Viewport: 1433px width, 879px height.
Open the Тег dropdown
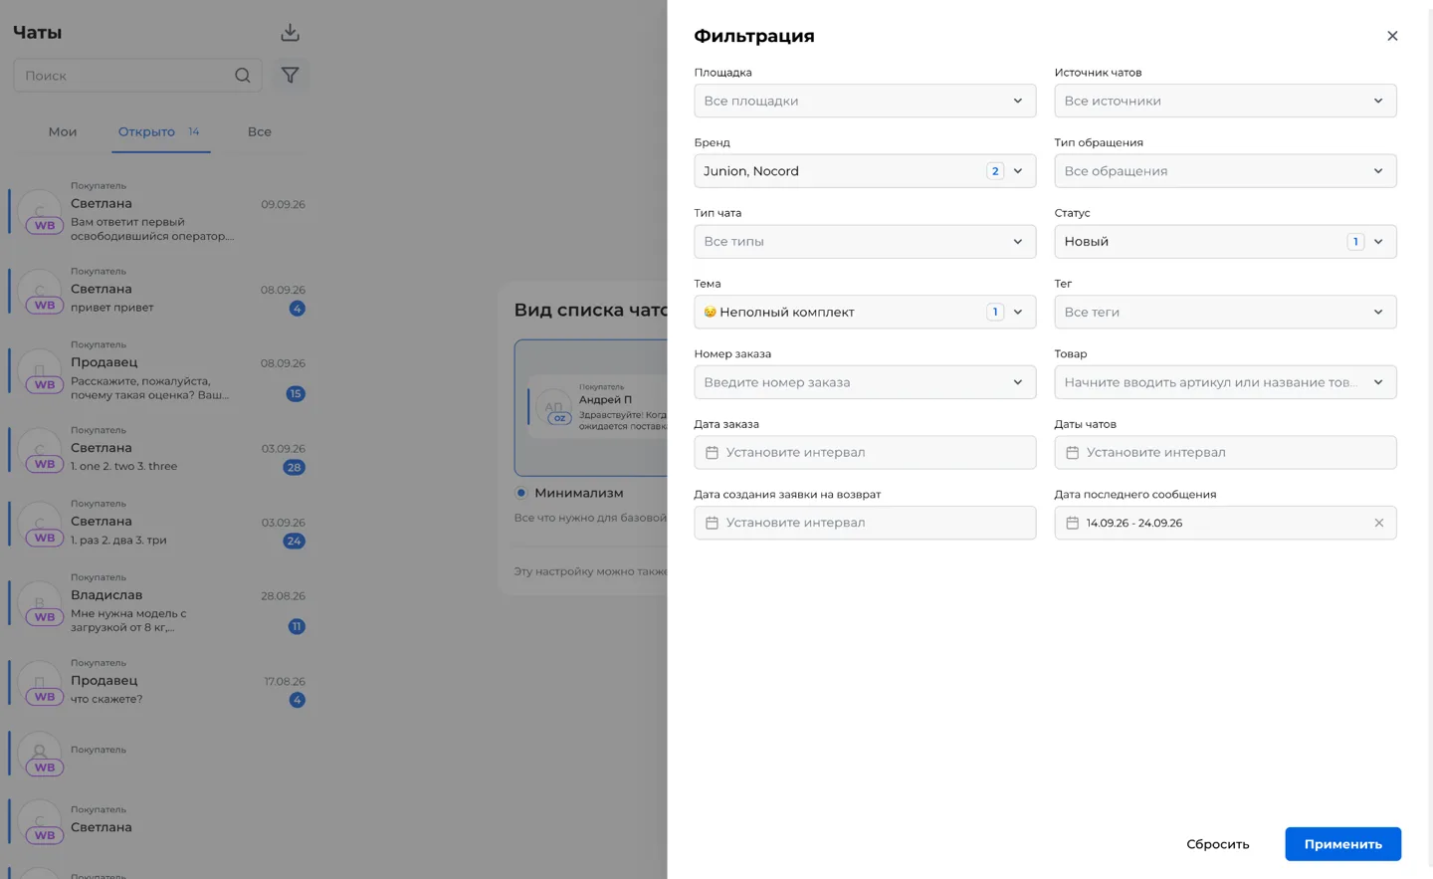point(1225,312)
